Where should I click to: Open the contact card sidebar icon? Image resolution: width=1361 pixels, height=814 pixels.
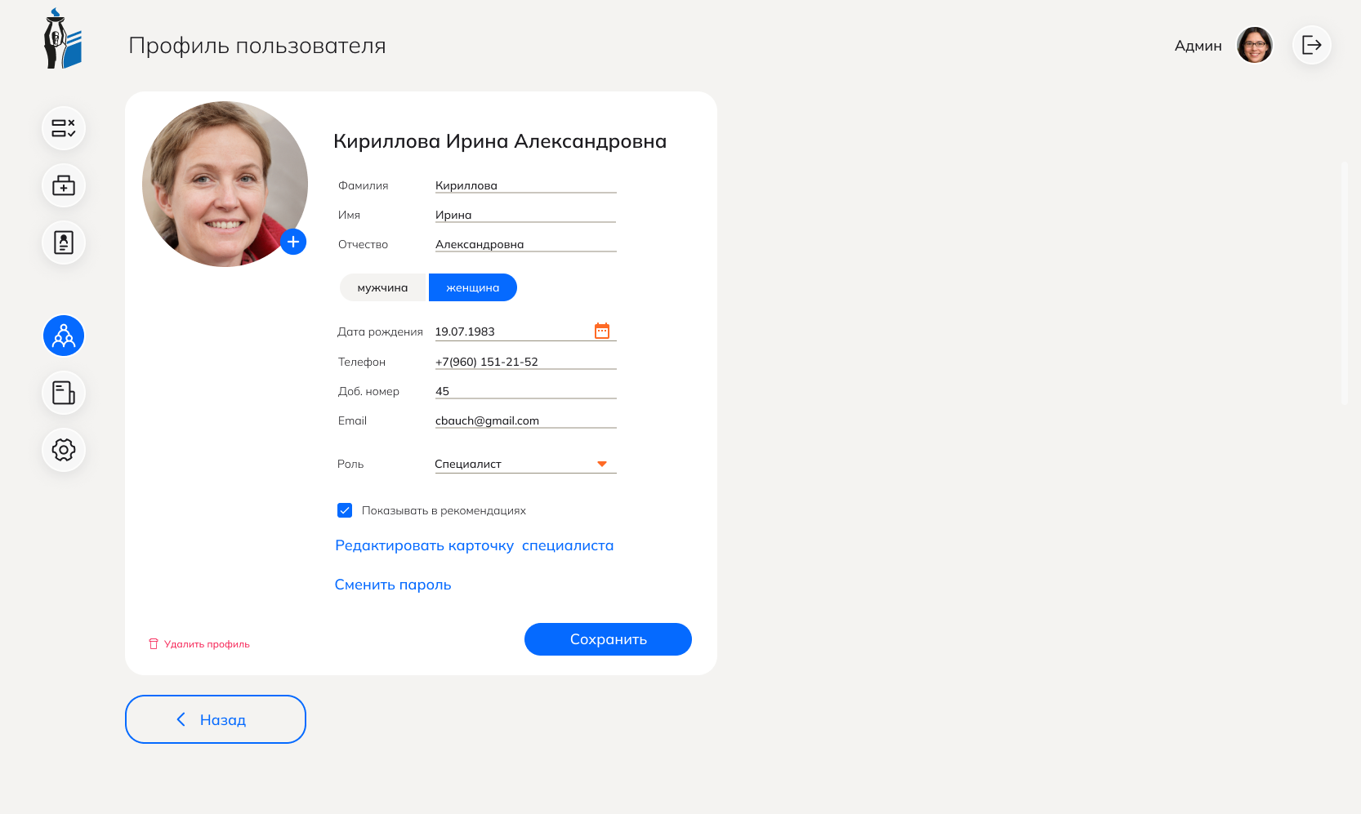click(64, 242)
